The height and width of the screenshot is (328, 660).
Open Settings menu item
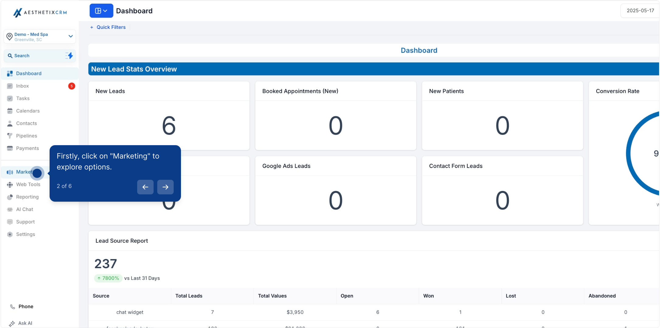coord(40,234)
